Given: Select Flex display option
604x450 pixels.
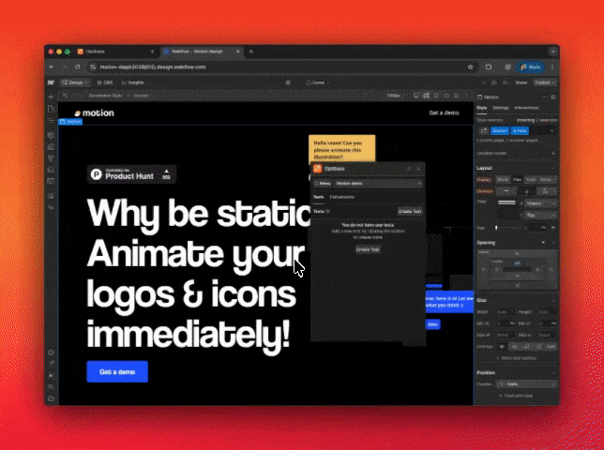Looking at the screenshot, I should point(517,179).
